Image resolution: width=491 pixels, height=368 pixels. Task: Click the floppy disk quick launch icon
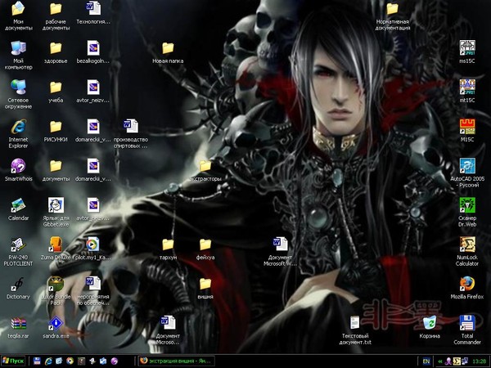coord(37,361)
